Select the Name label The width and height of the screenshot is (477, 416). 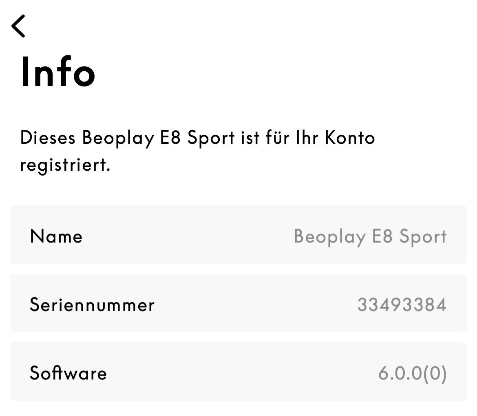point(56,236)
